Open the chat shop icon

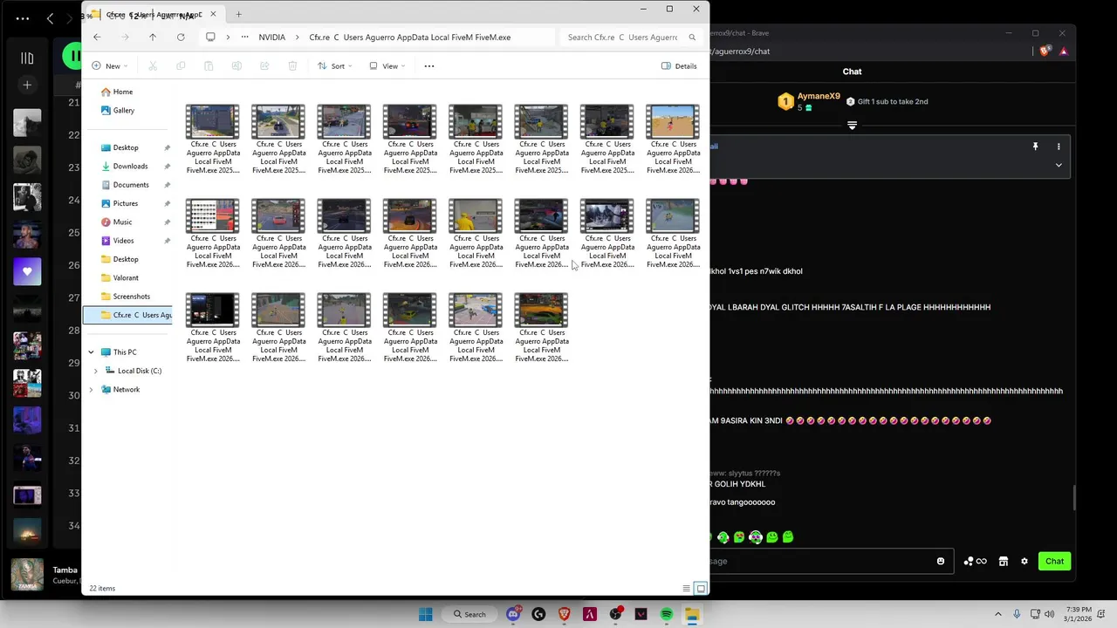coord(1004,561)
